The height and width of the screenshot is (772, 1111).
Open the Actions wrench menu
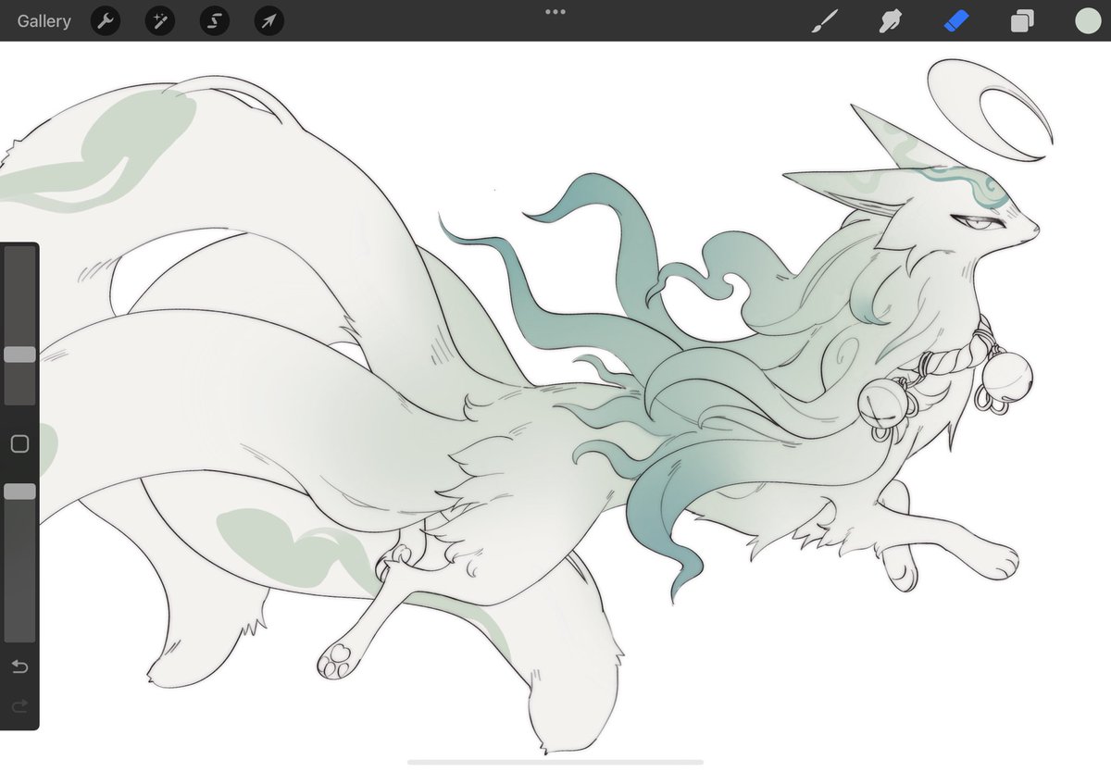106,21
